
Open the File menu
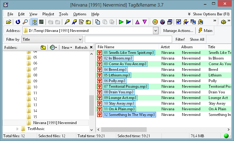(x=10, y=14)
